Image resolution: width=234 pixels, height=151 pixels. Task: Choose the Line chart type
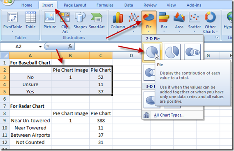[x=133, y=22]
